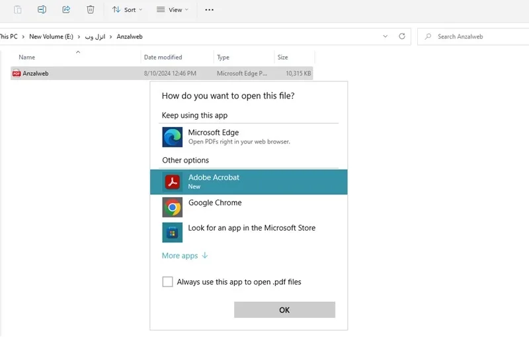Click OK to confirm app choice
The image size is (529, 337).
(x=284, y=310)
